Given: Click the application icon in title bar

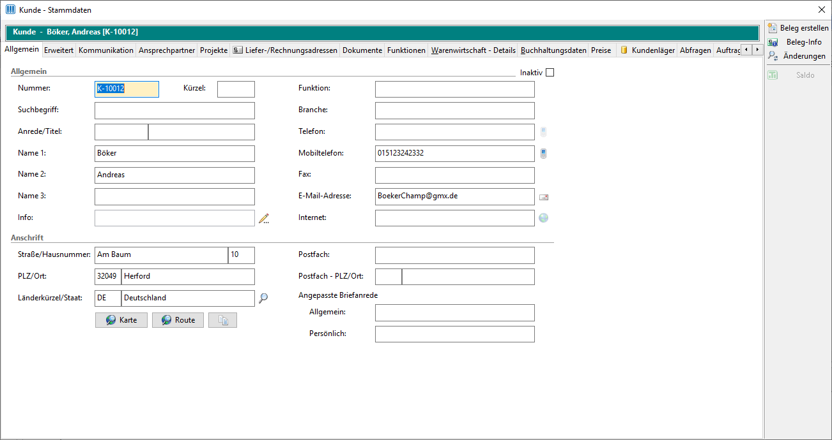Looking at the screenshot, I should 10,10.
